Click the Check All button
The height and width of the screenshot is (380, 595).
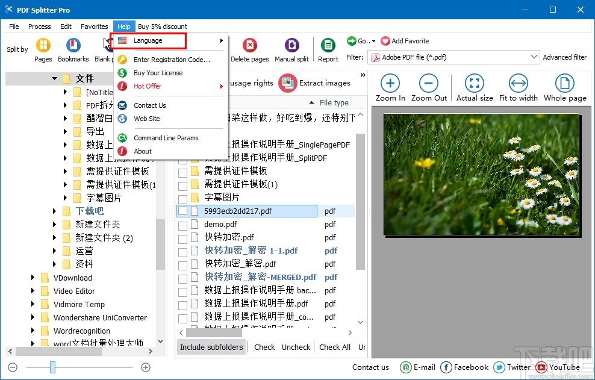(x=335, y=347)
